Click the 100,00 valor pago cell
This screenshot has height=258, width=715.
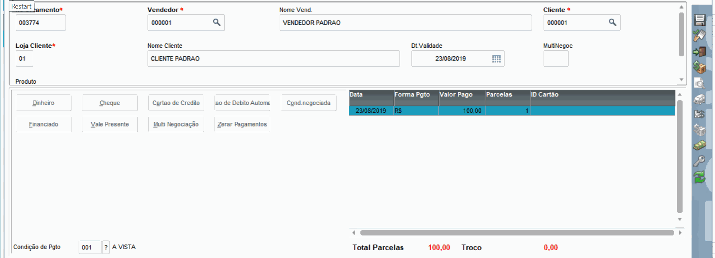click(462, 111)
